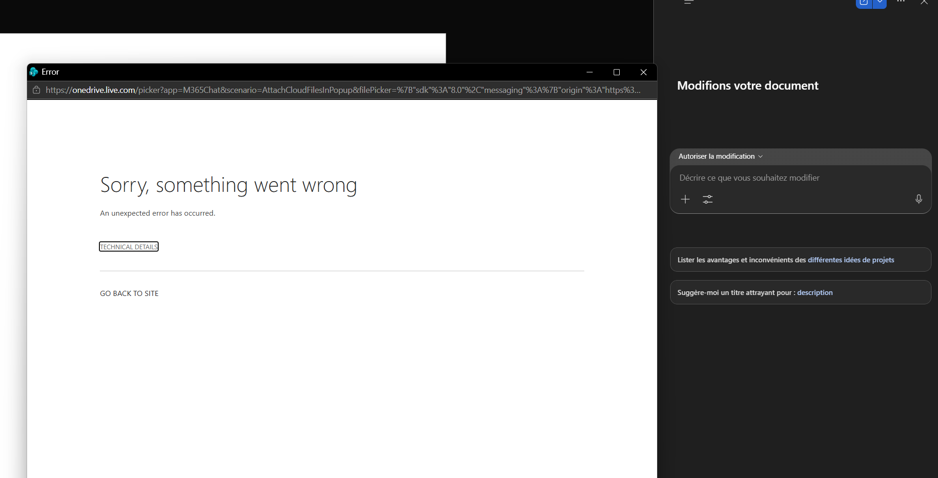Click the OneDrive icon in Error title bar
Screen dimensions: 938x478
[34, 72]
